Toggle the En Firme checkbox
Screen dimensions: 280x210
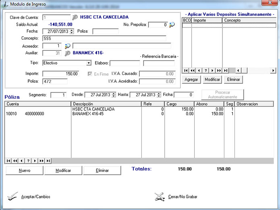[x=91, y=74]
